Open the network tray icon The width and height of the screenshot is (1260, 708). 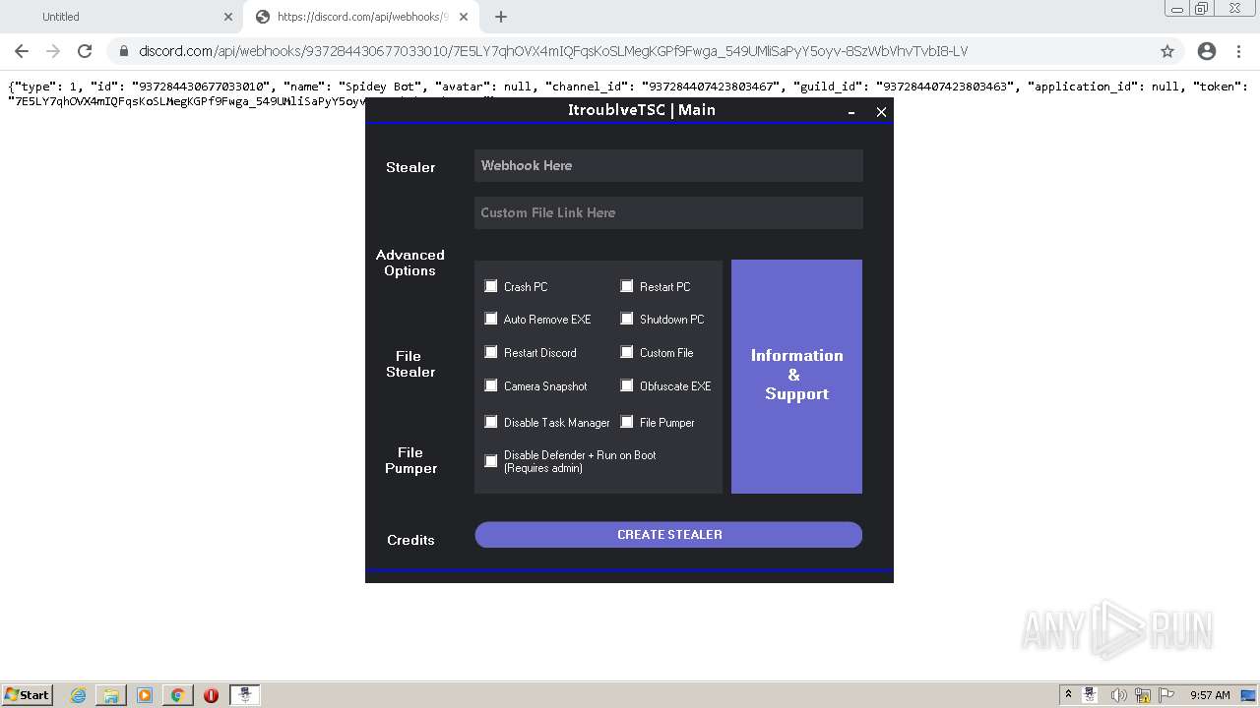click(x=1143, y=695)
